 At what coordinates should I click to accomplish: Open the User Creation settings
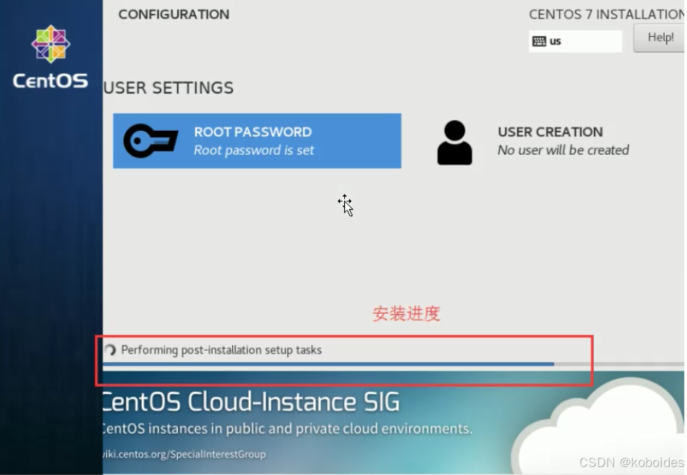534,142
